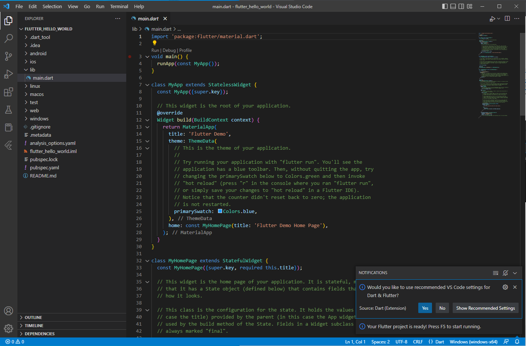Open analysis_options.yaml file
Screen dimensions: 526x346
tap(72, 143)
